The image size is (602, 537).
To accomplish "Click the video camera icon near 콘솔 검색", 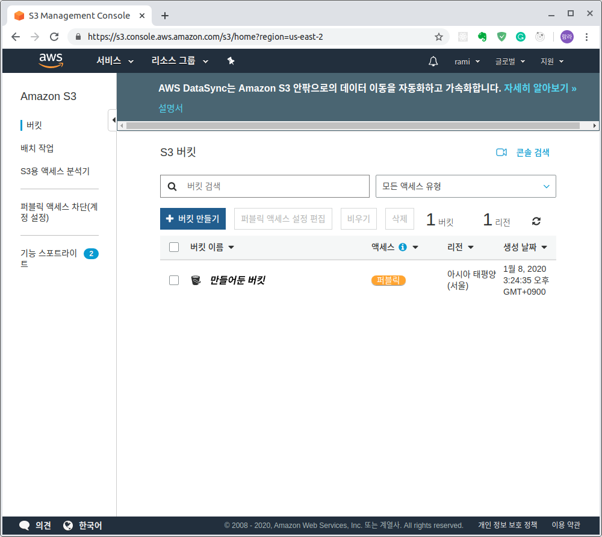I will (501, 152).
